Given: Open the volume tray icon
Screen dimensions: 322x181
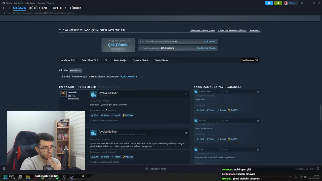Looking at the screenshot, I should coord(305,177).
